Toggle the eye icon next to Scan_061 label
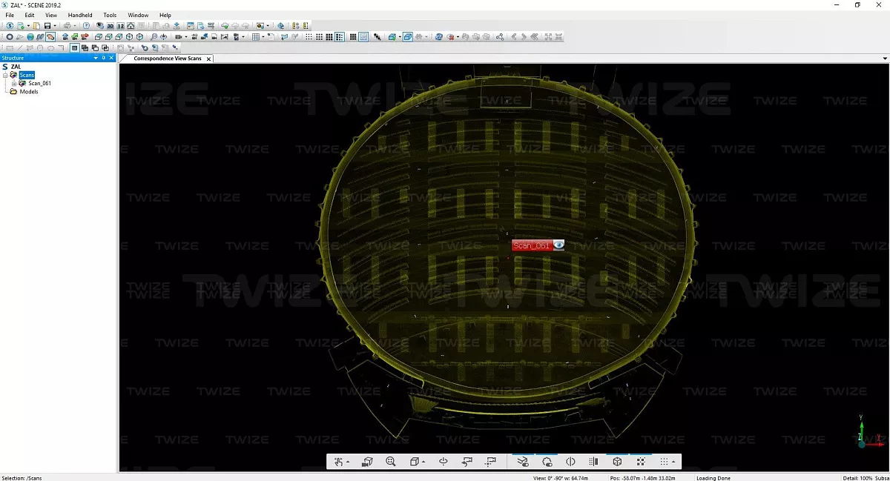Viewport: 890px width, 481px height. [x=558, y=245]
